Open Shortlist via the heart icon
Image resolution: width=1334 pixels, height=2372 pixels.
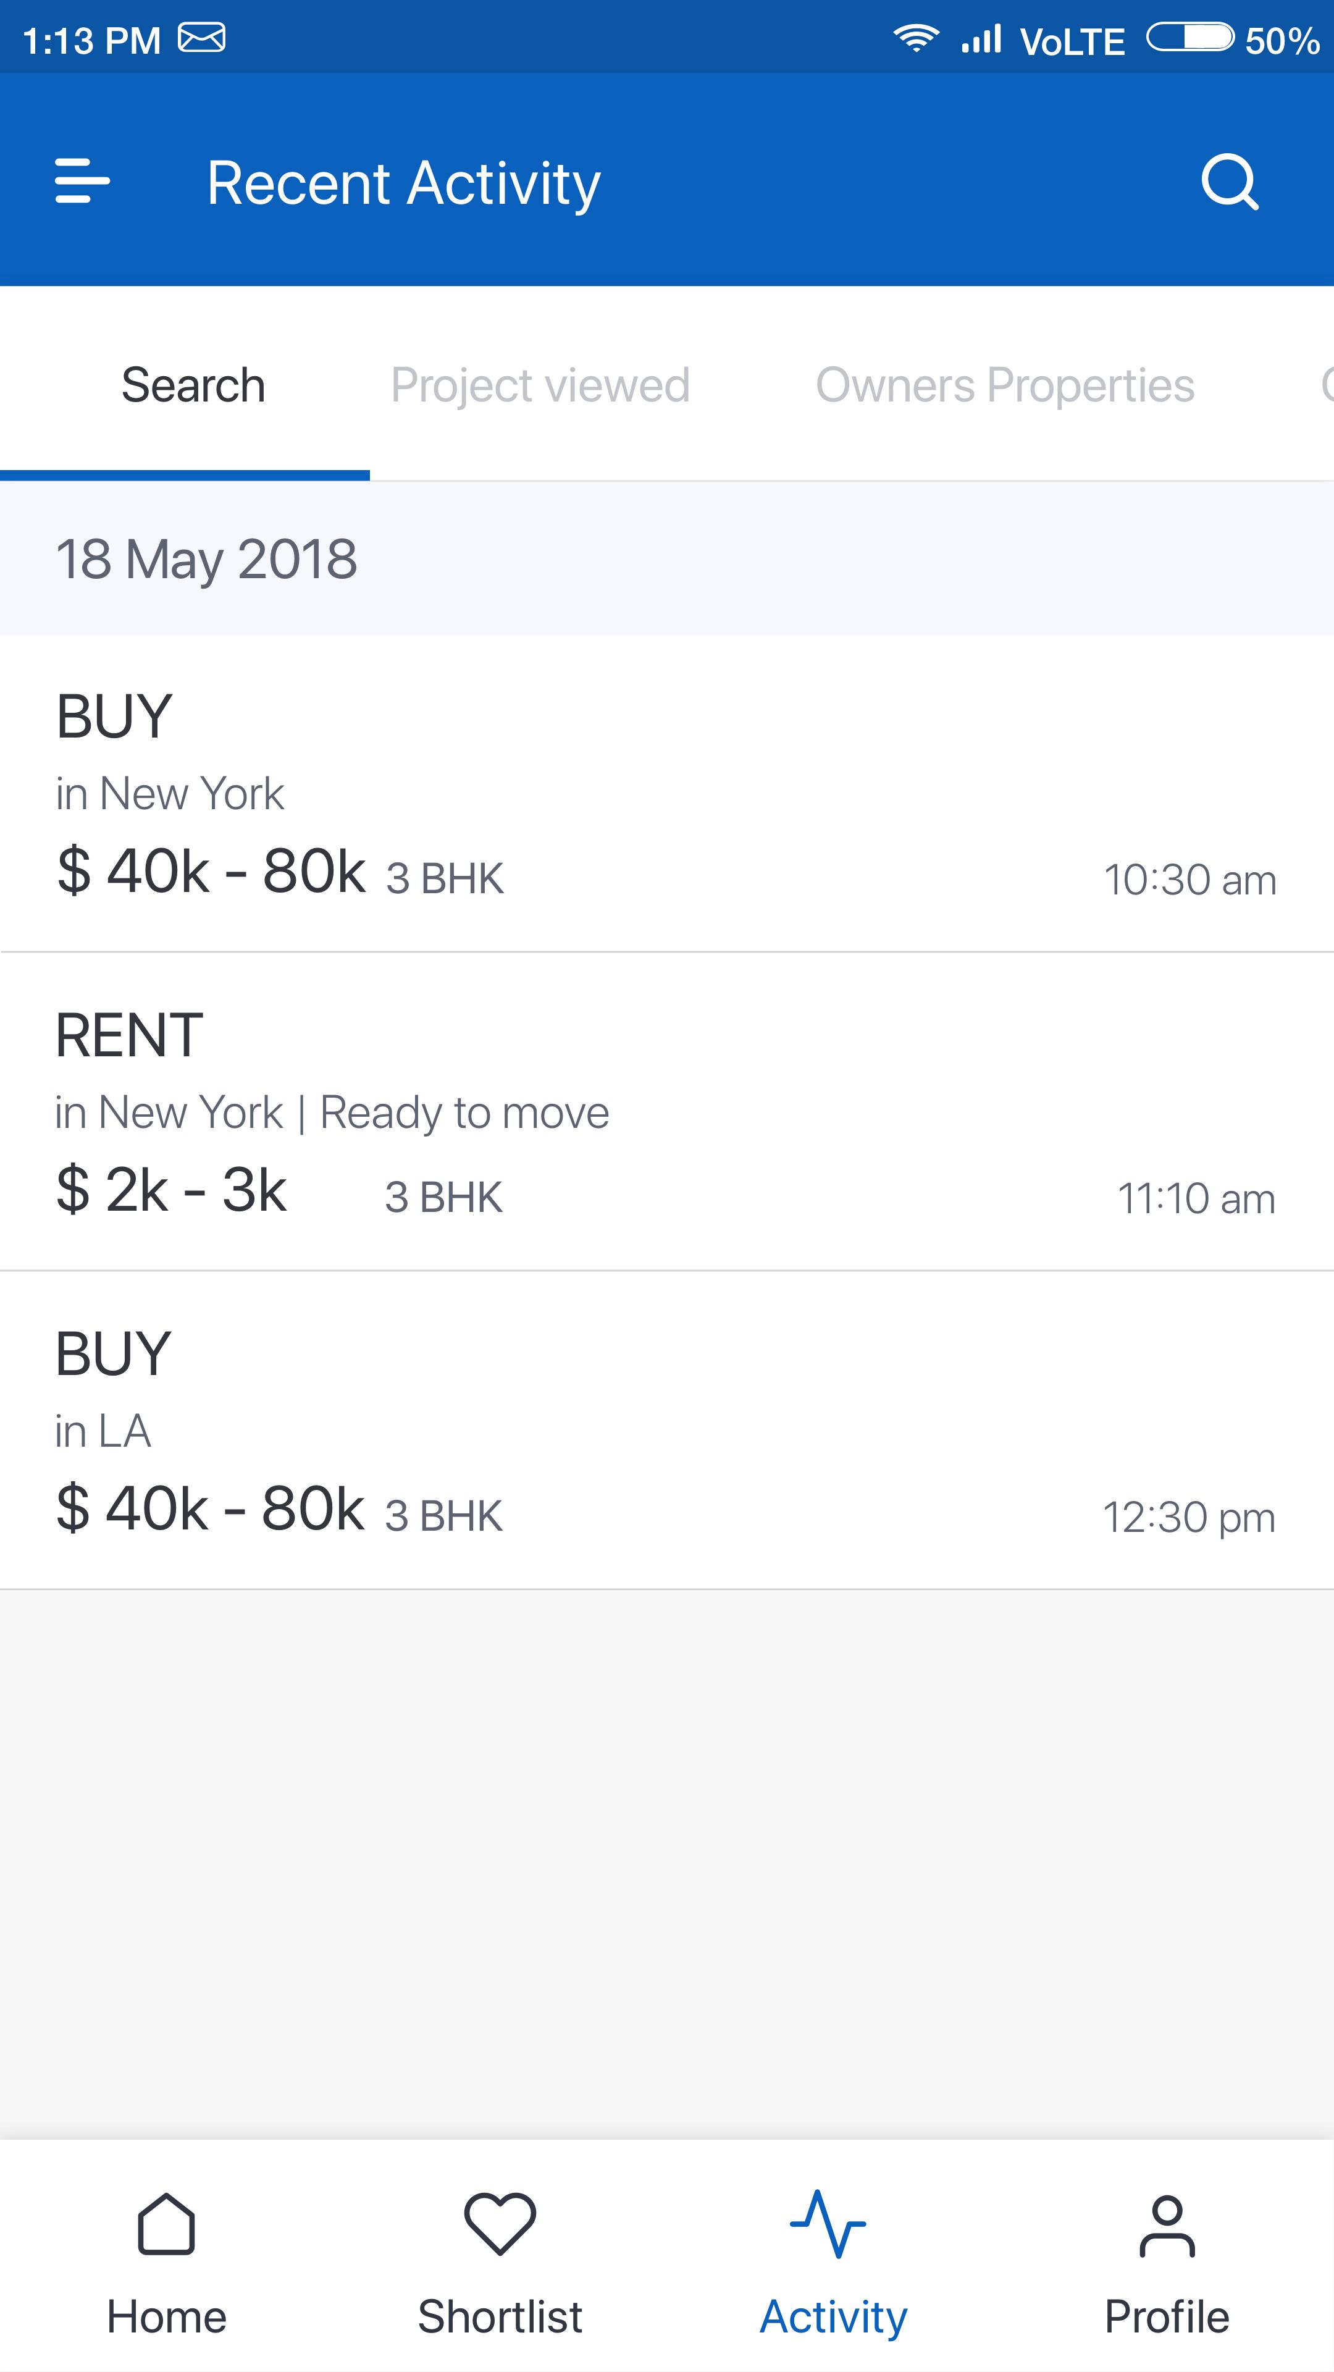click(x=500, y=2224)
